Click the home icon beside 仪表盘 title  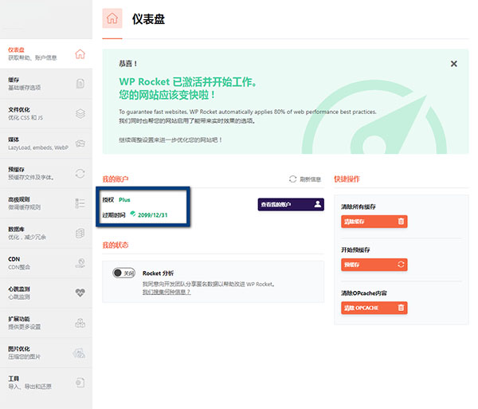[112, 18]
